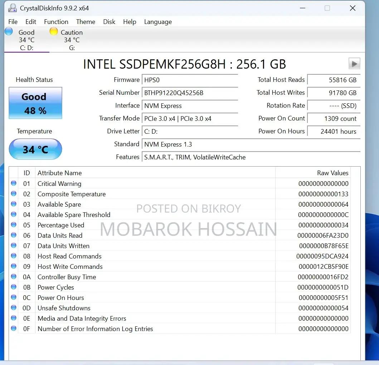This screenshot has height=365, width=379.
Task: Go to next disk with arrow button
Action: coord(354,64)
